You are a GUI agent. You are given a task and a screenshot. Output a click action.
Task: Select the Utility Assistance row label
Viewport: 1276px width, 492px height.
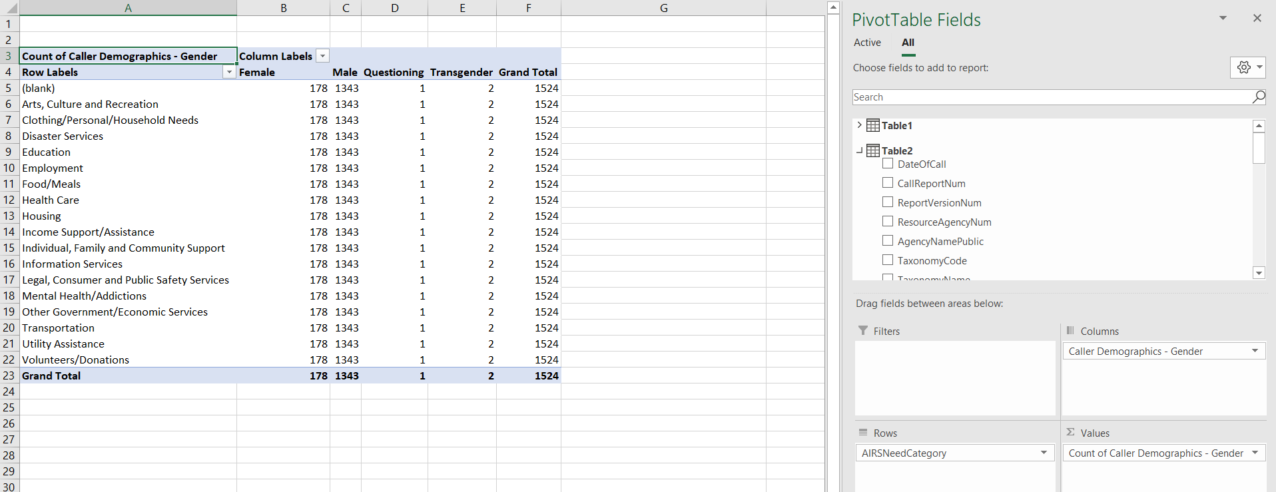128,344
